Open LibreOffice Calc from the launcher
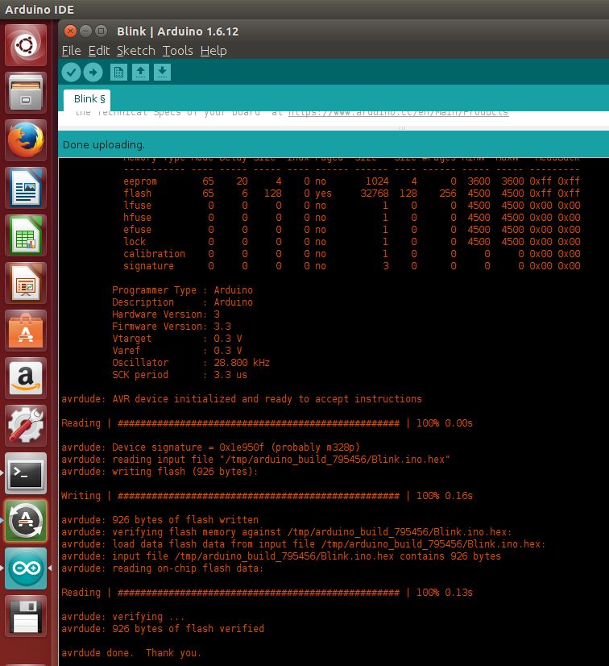The image size is (609, 666). 27,236
